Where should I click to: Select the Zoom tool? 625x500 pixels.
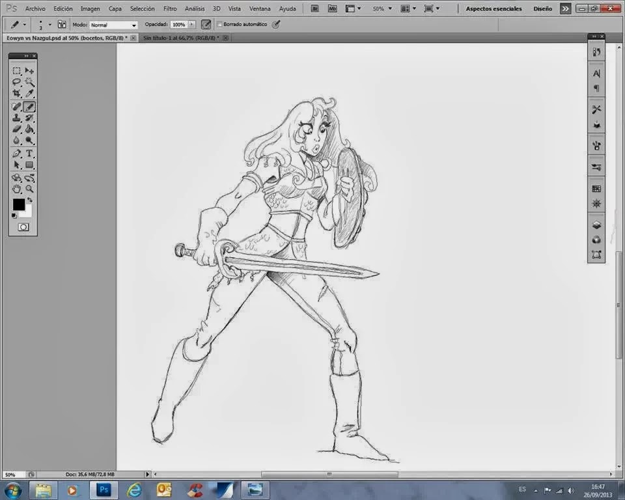(29, 189)
